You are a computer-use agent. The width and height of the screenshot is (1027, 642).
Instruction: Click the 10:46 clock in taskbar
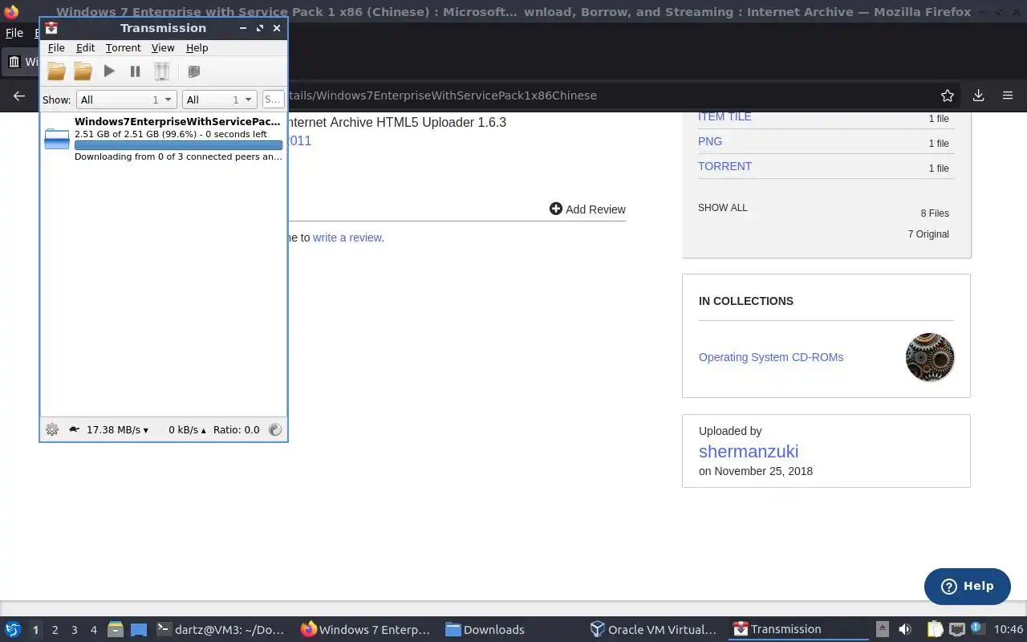coord(1009,630)
